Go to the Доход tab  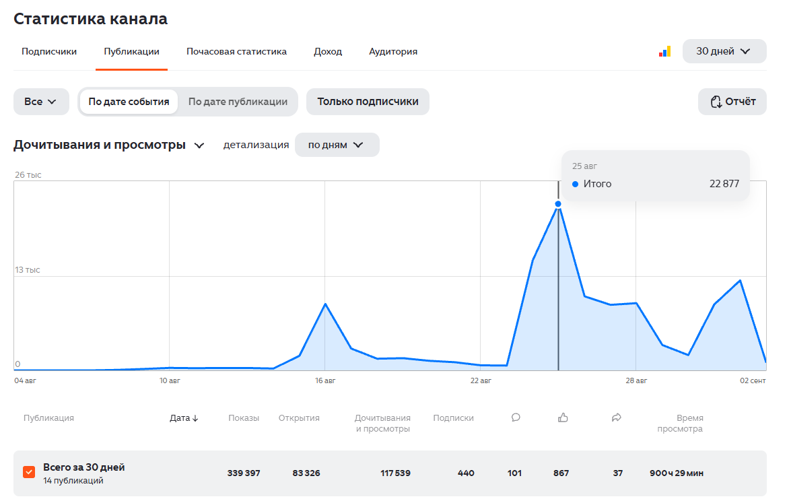pos(328,51)
